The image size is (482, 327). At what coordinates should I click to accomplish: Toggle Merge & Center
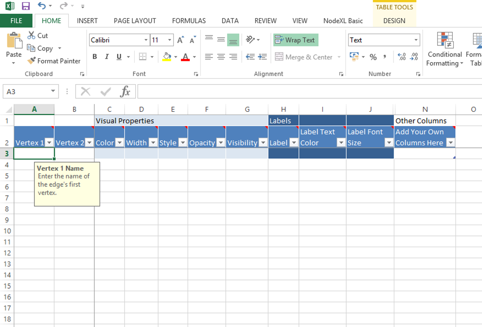pos(304,57)
